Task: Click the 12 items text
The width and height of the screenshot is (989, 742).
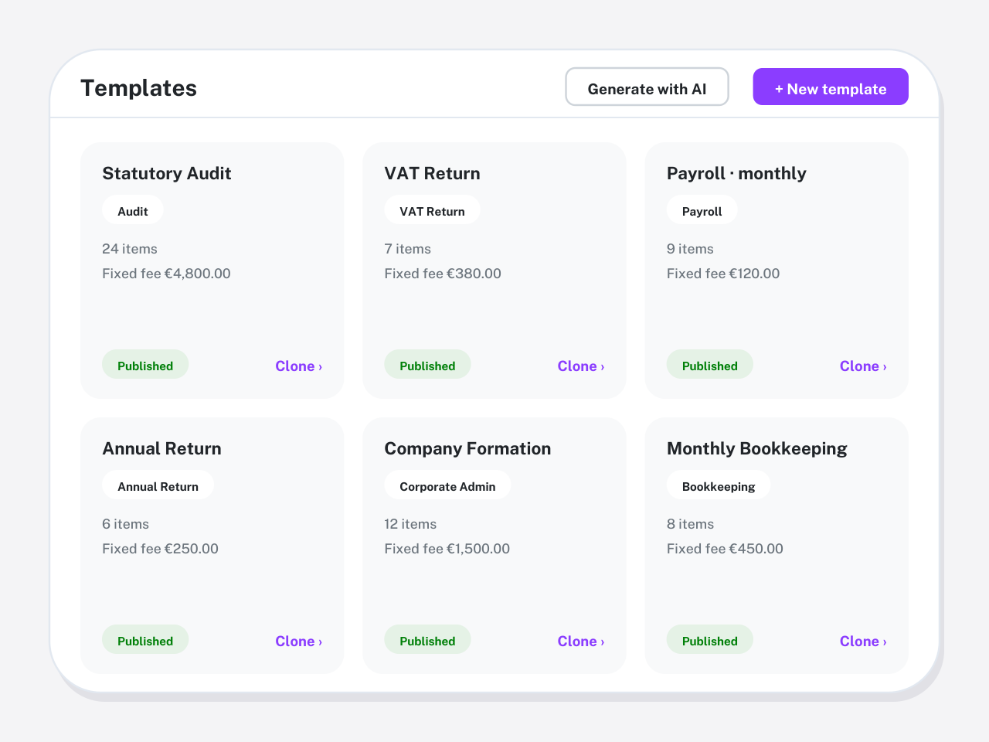Action: click(410, 524)
